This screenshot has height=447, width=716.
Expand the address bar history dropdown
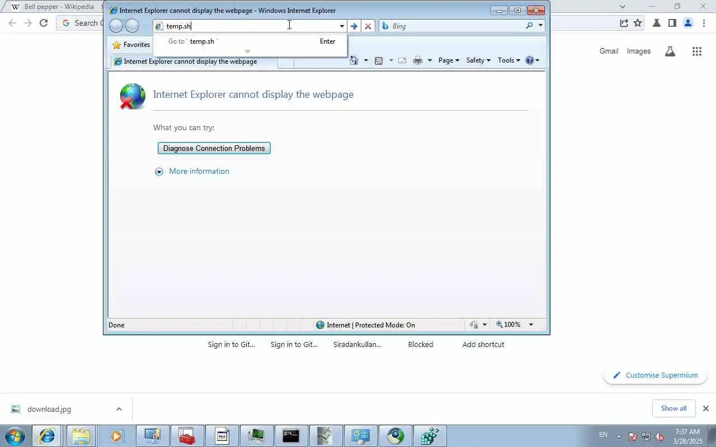pos(342,26)
